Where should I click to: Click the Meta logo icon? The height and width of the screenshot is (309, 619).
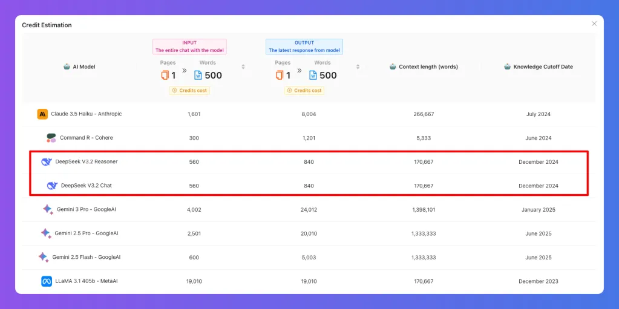pos(47,281)
